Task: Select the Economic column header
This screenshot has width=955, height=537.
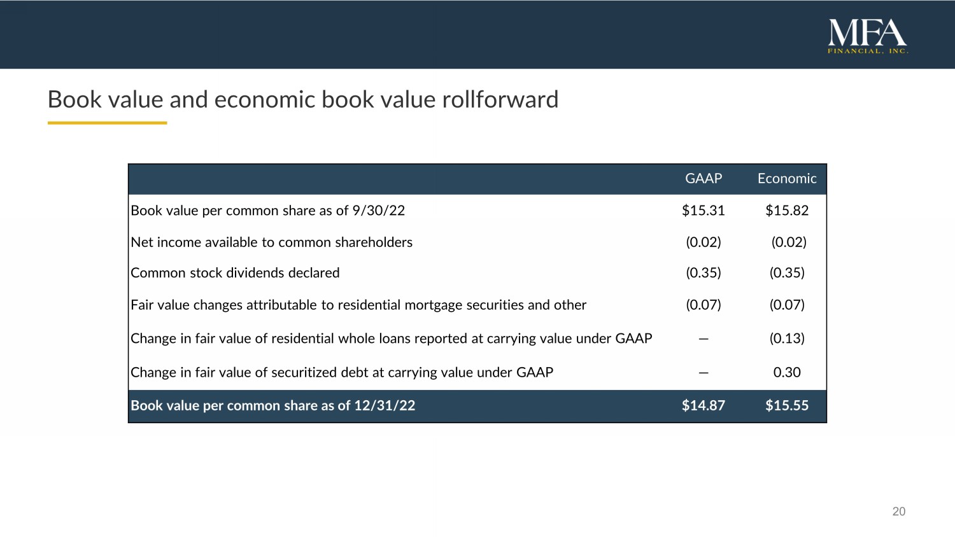Action: click(787, 179)
